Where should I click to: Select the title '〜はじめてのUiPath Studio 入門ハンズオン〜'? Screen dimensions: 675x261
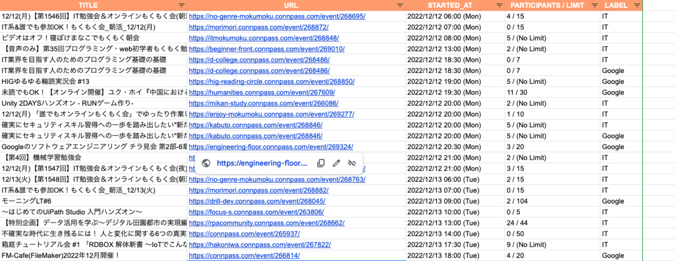(x=93, y=212)
